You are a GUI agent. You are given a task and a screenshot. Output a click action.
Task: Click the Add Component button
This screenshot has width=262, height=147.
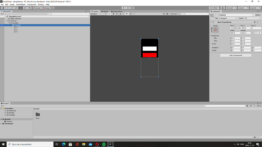[235, 55]
